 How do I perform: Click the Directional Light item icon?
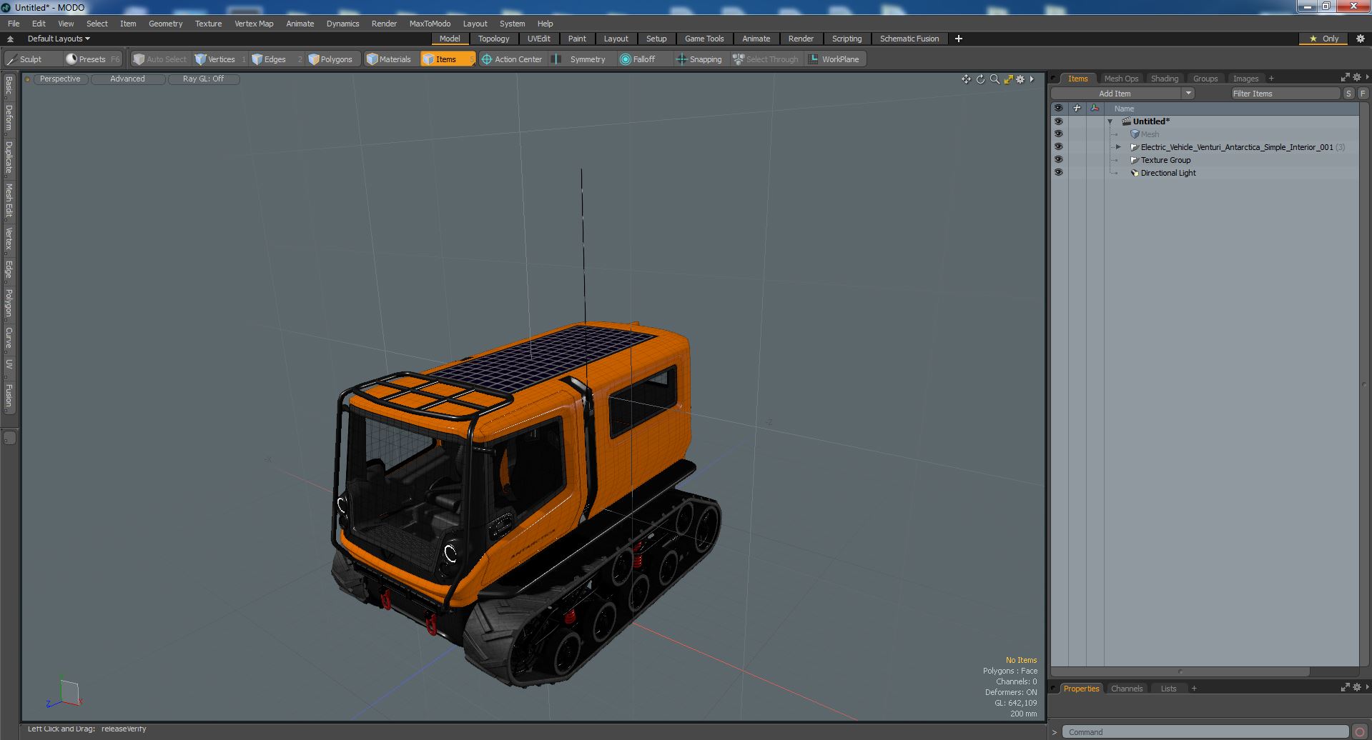pos(1135,173)
